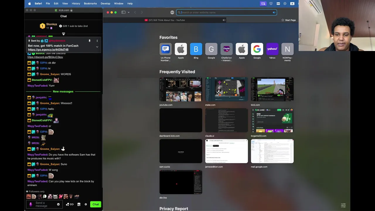Image resolution: width=375 pixels, height=211 pixels.
Task: Open the Yahoo favorite icon
Action: pos(272,49)
